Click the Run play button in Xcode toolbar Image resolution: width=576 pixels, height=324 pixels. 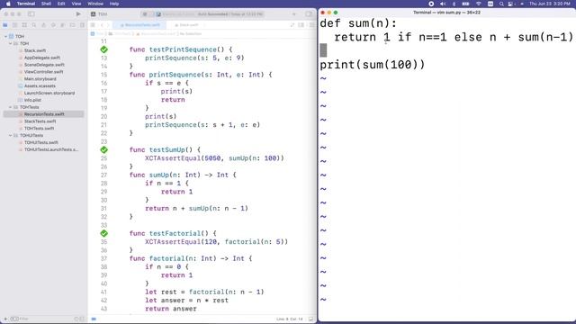click(x=78, y=14)
